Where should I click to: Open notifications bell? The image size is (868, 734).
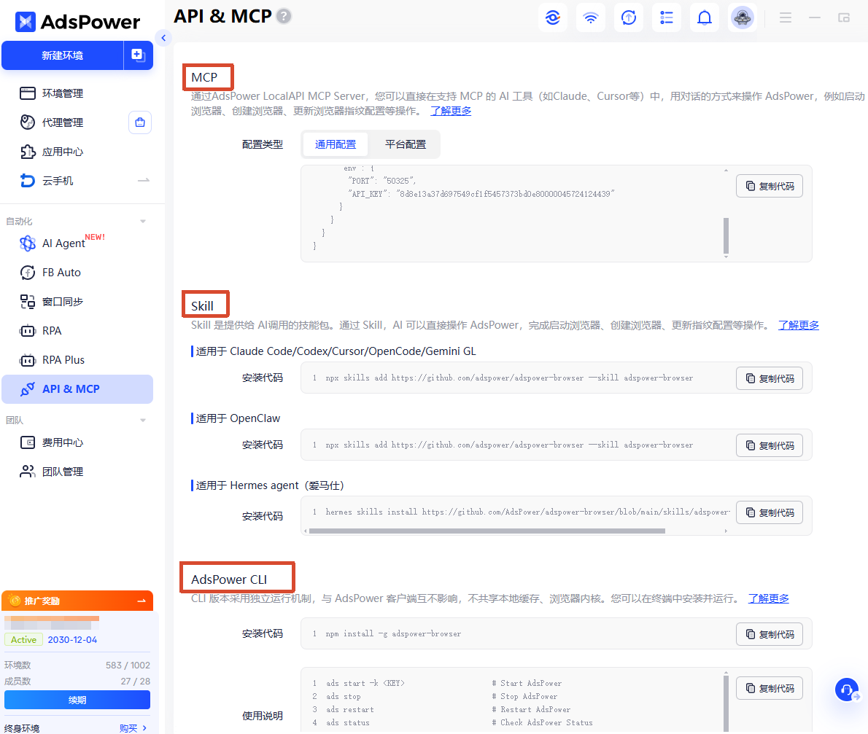point(704,17)
